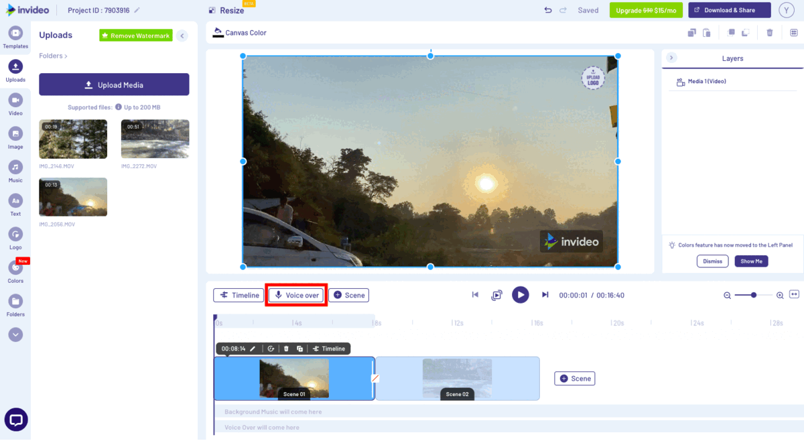This screenshot has height=441, width=804.
Task: Open the Text panel in the sidebar
Action: pos(15,202)
